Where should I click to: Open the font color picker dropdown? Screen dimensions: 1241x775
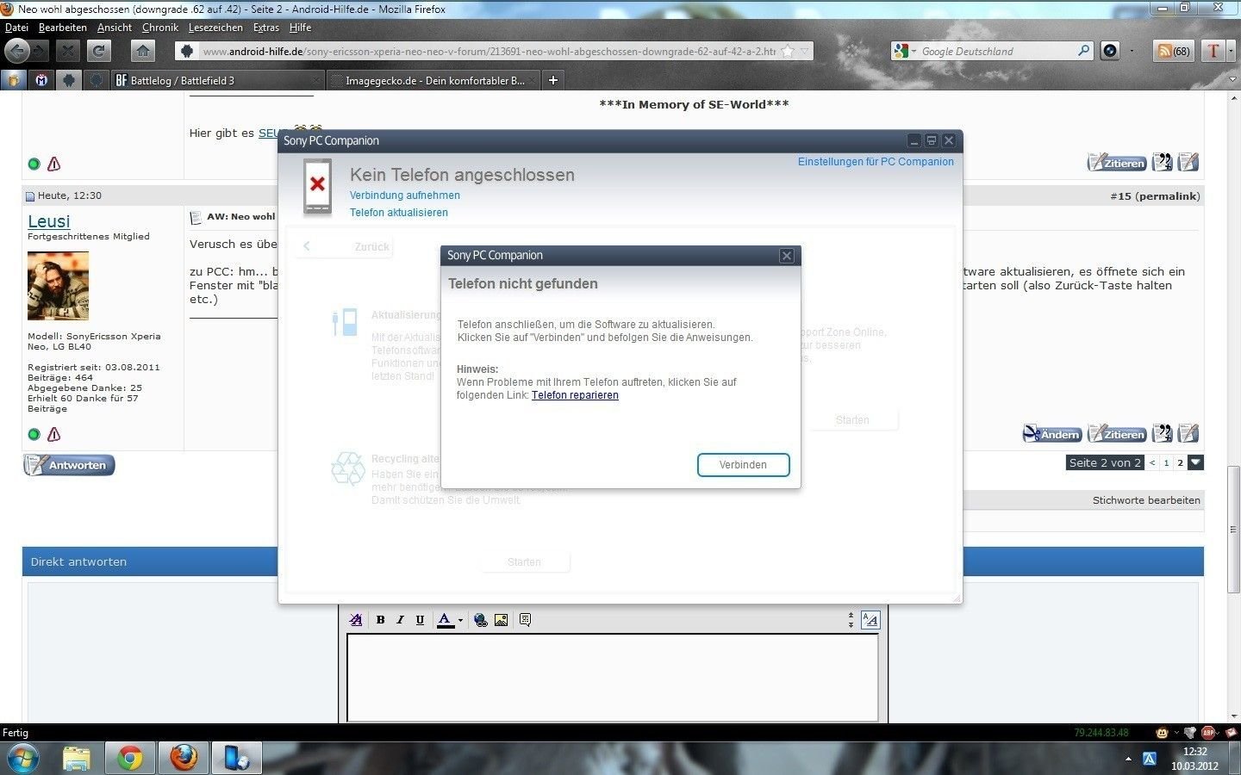[x=460, y=620]
